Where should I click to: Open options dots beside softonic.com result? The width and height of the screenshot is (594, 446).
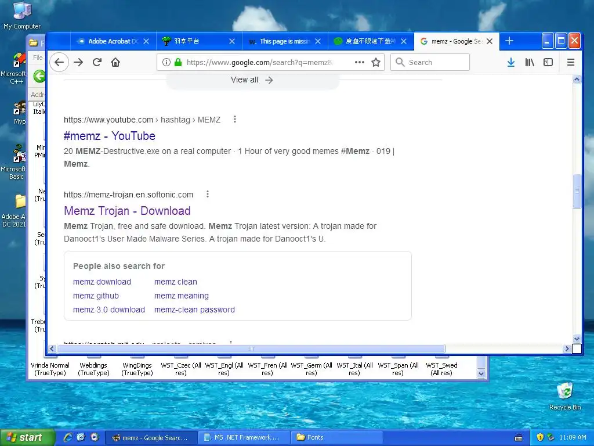pyautogui.click(x=208, y=194)
